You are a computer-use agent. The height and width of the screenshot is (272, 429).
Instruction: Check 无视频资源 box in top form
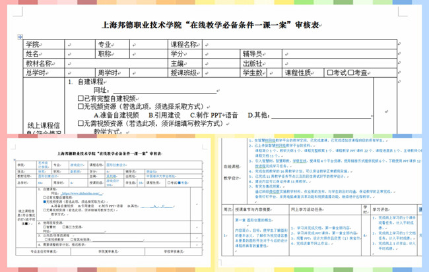(81, 107)
